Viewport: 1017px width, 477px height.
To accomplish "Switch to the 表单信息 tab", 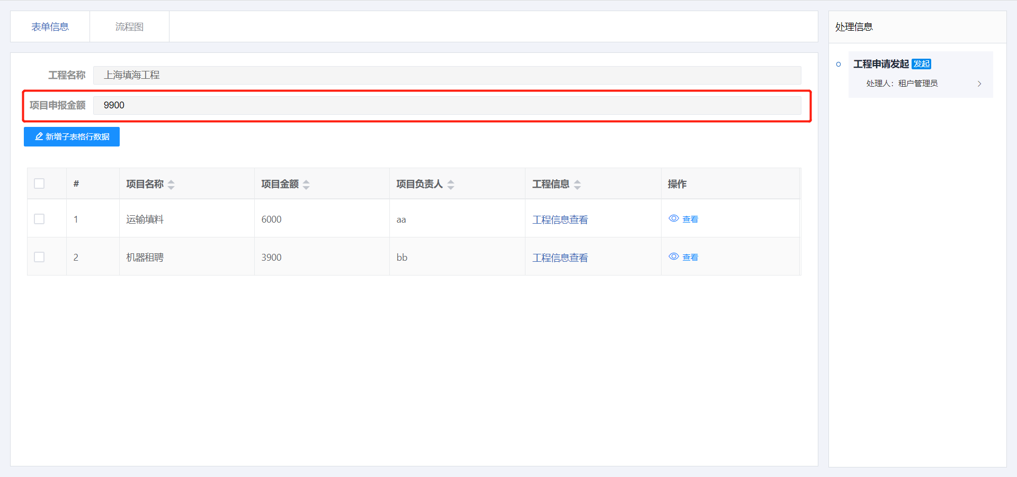I will click(50, 26).
